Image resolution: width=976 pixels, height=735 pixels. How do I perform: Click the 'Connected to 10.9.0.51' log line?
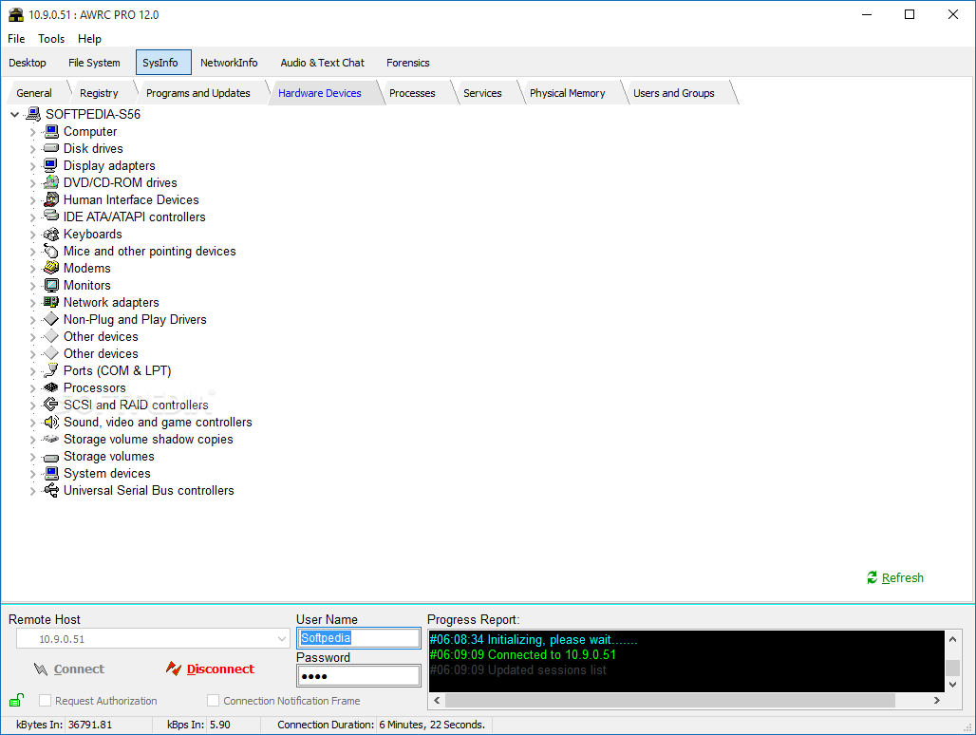pyautogui.click(x=523, y=654)
